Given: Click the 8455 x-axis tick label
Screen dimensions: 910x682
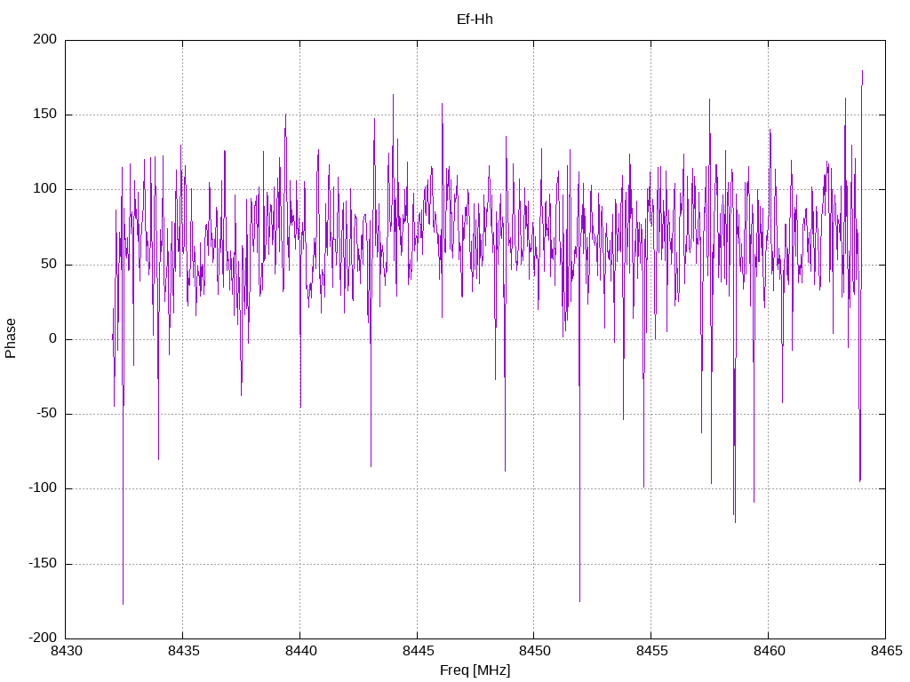Looking at the screenshot, I should point(651,651).
